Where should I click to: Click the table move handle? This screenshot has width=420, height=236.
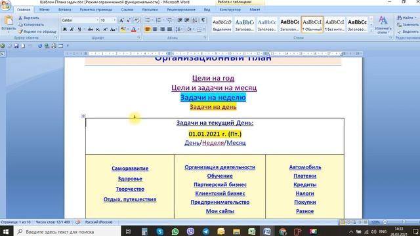click(83, 116)
